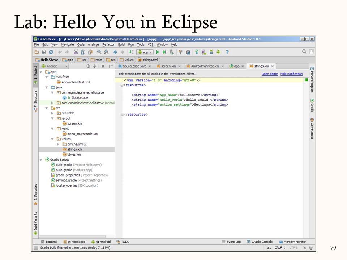Click the Paste clipboard icon
The image size is (347, 260).
[90, 52]
